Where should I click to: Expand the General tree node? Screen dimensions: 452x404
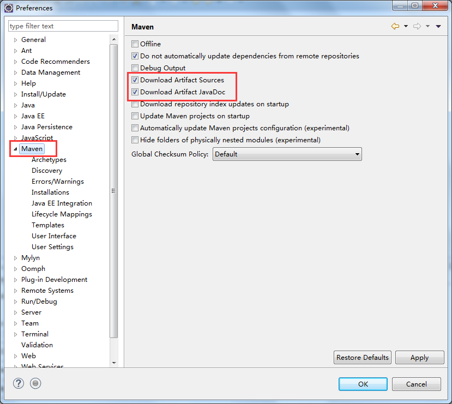[x=16, y=40]
